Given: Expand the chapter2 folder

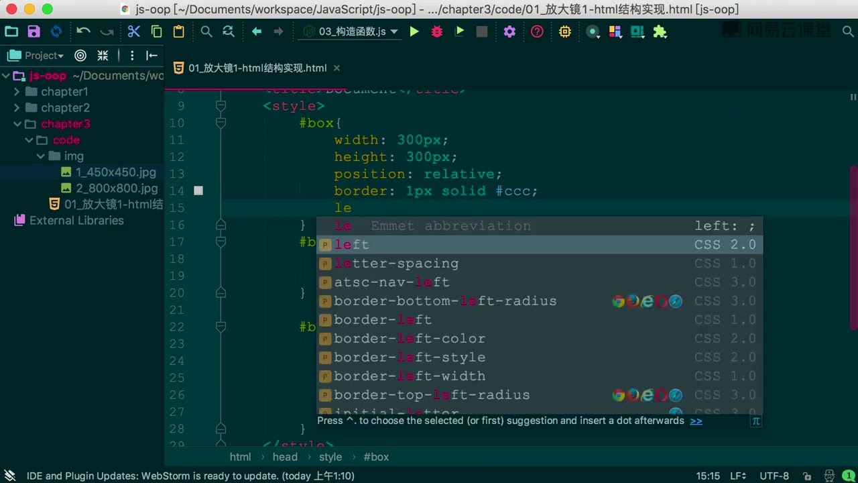Looking at the screenshot, I should 17,108.
